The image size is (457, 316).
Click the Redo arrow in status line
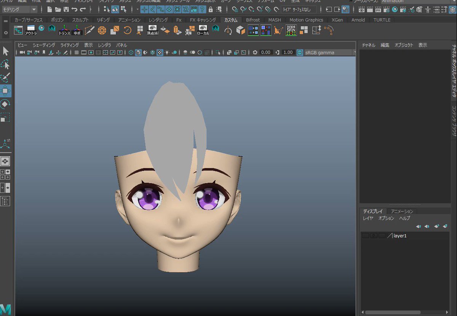tap(83, 9)
